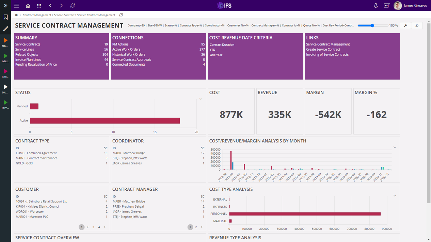Select the Bookmark icon in the sidebar
This screenshot has width=431, height=242.
5,16
